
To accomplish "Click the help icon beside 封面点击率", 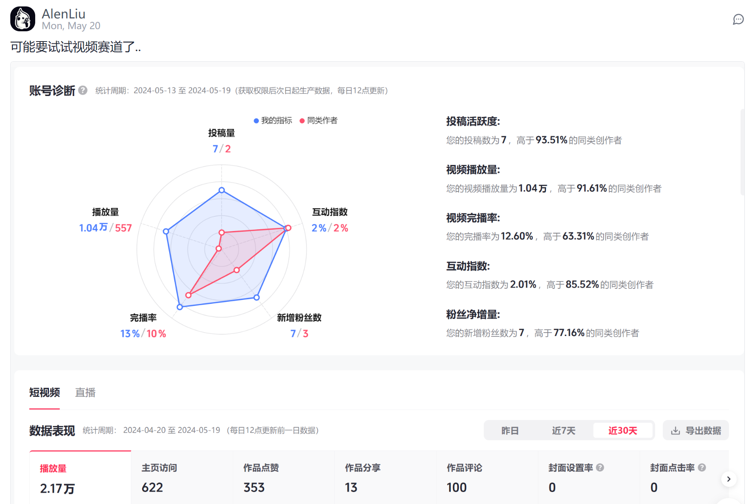I will (x=702, y=468).
